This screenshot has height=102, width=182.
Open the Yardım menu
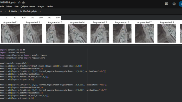pyautogui.click(x=50, y=6)
